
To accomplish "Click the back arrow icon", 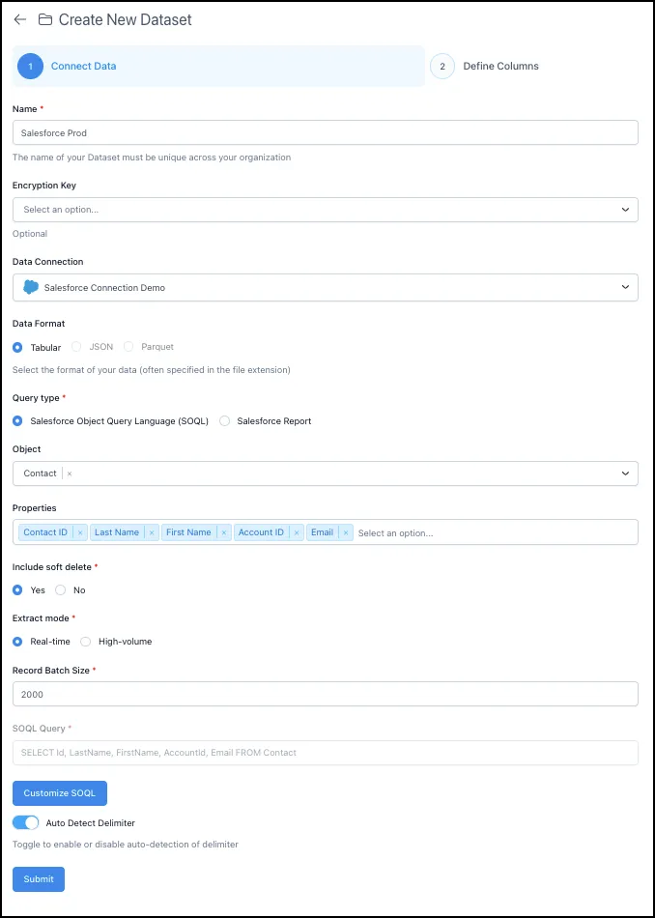I will (20, 20).
